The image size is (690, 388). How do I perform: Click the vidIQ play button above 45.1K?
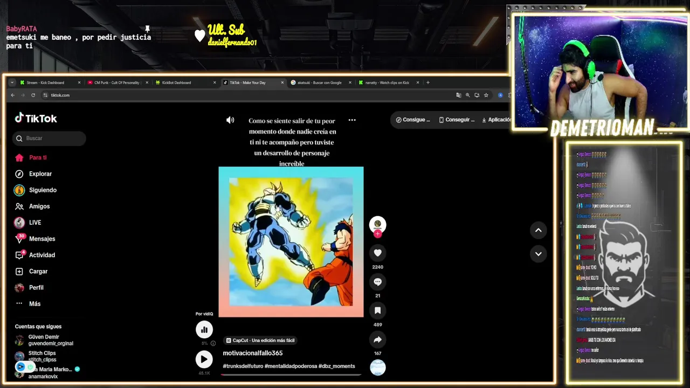(204, 359)
